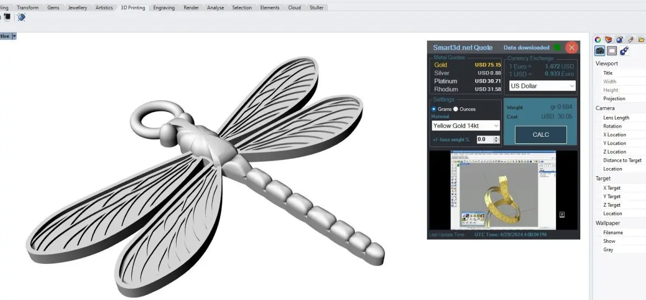Click the linked spheres object properties icon
The width and height of the screenshot is (646, 300).
point(624,51)
